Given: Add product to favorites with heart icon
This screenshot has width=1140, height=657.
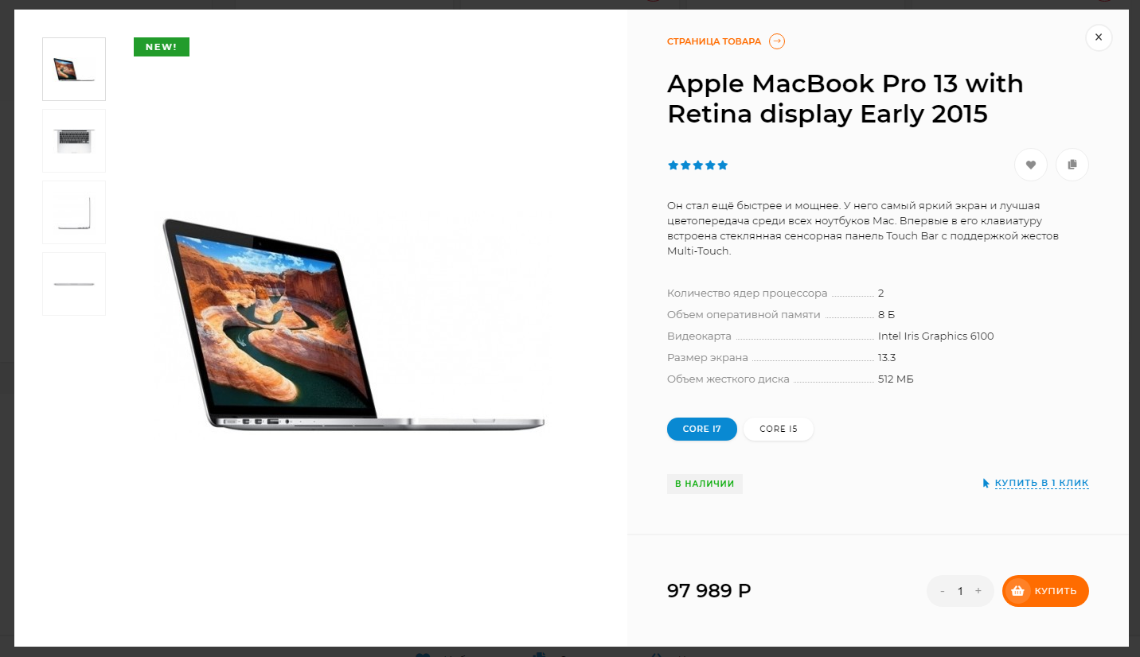Looking at the screenshot, I should pos(1031,165).
